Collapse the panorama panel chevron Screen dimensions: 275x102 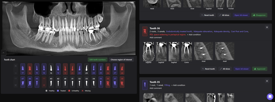pos(3,53)
